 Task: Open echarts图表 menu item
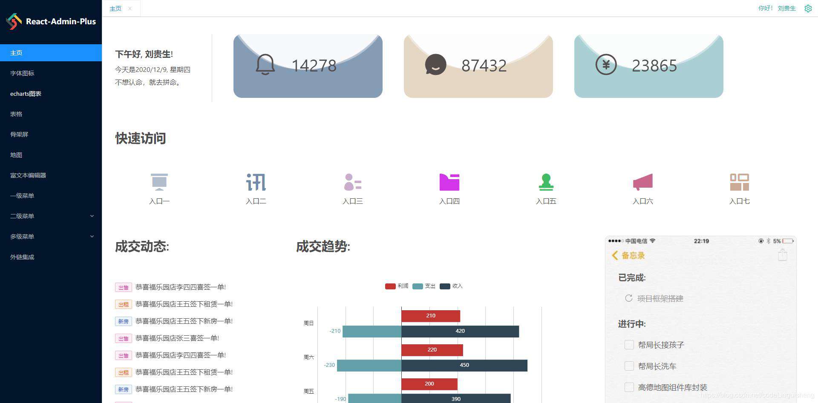pyautogui.click(x=51, y=94)
